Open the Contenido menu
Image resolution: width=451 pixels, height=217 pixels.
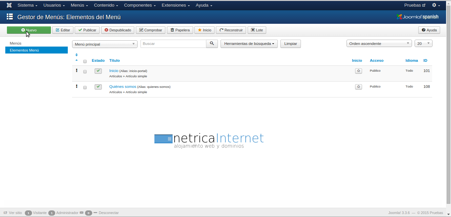coord(106,5)
